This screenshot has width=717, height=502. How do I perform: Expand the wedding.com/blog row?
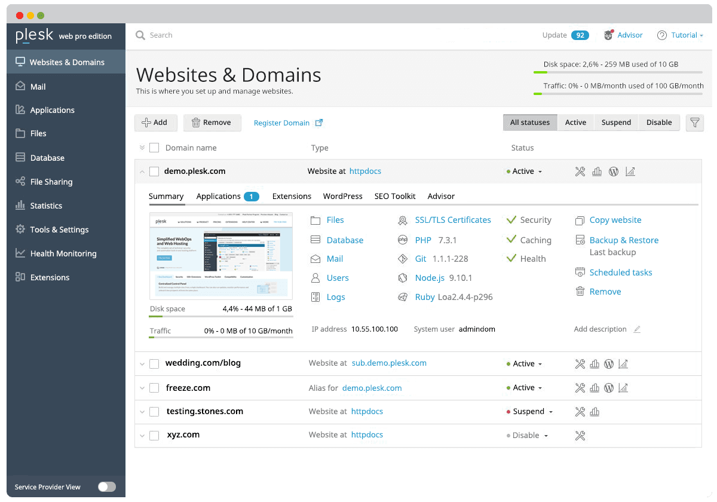142,363
